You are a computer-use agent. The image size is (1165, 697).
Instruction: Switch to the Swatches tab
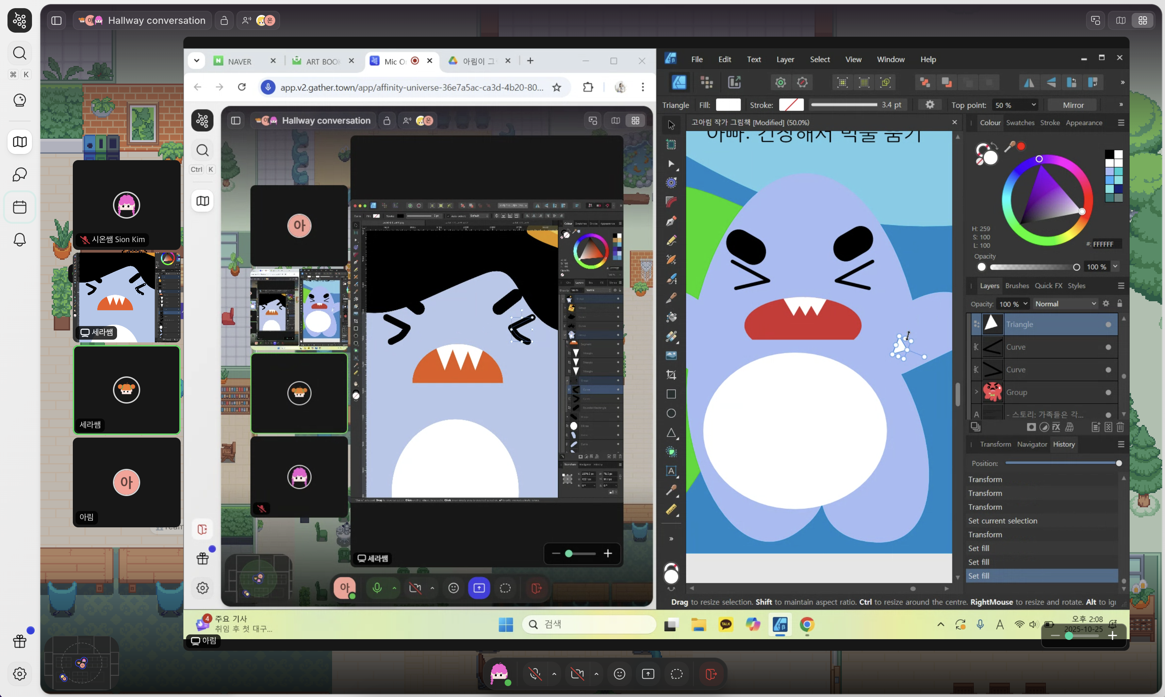point(1020,123)
